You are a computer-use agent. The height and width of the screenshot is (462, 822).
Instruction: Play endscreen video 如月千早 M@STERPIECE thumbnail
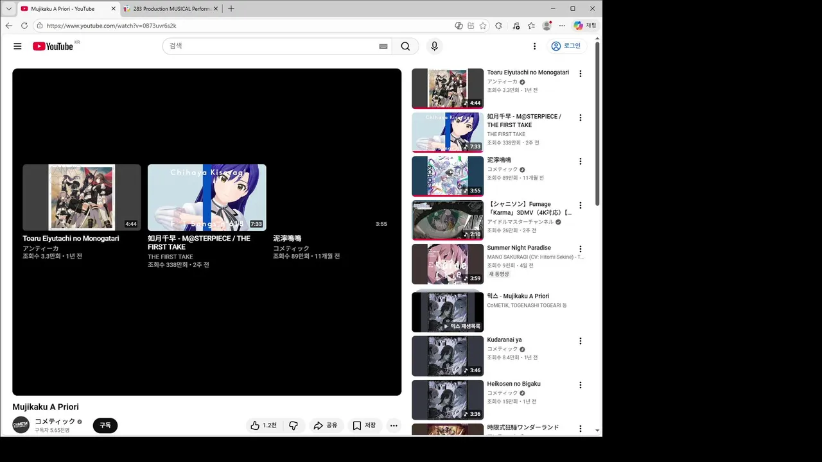point(207,198)
